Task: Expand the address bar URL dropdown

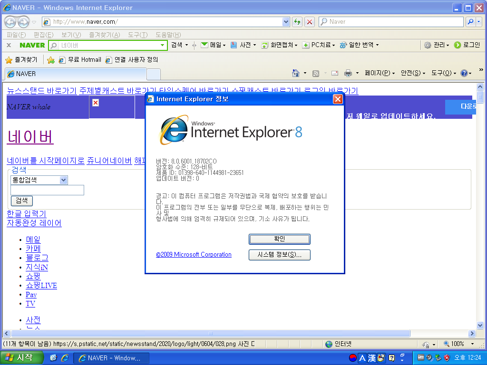Action: (286, 22)
